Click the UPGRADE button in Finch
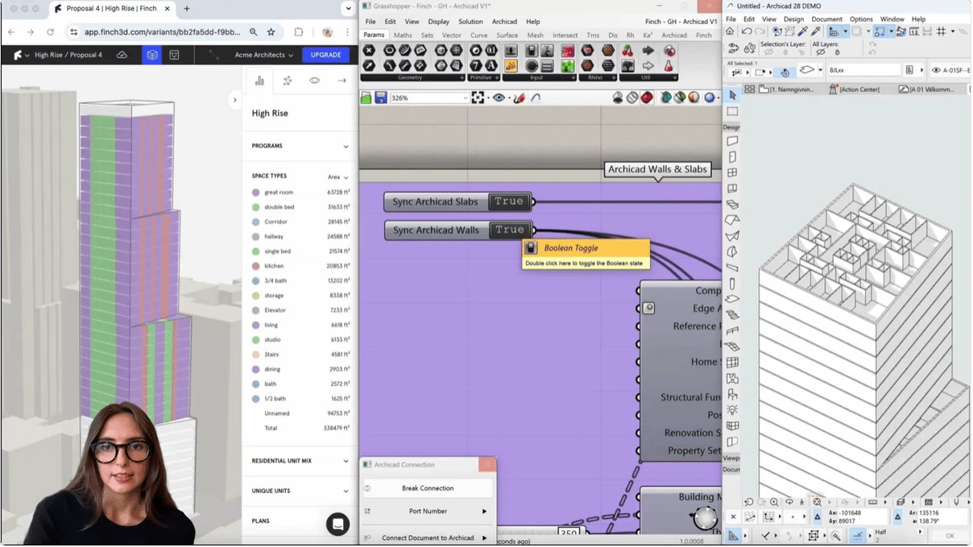The height and width of the screenshot is (547, 973). click(325, 55)
